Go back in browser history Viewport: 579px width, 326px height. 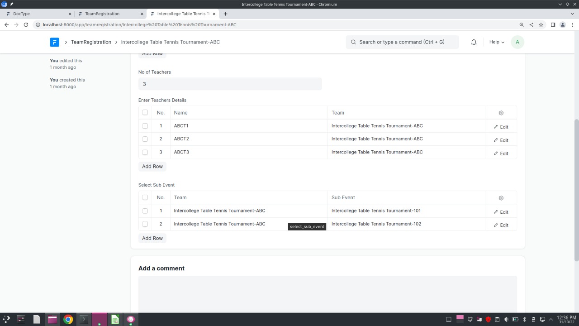(6, 25)
